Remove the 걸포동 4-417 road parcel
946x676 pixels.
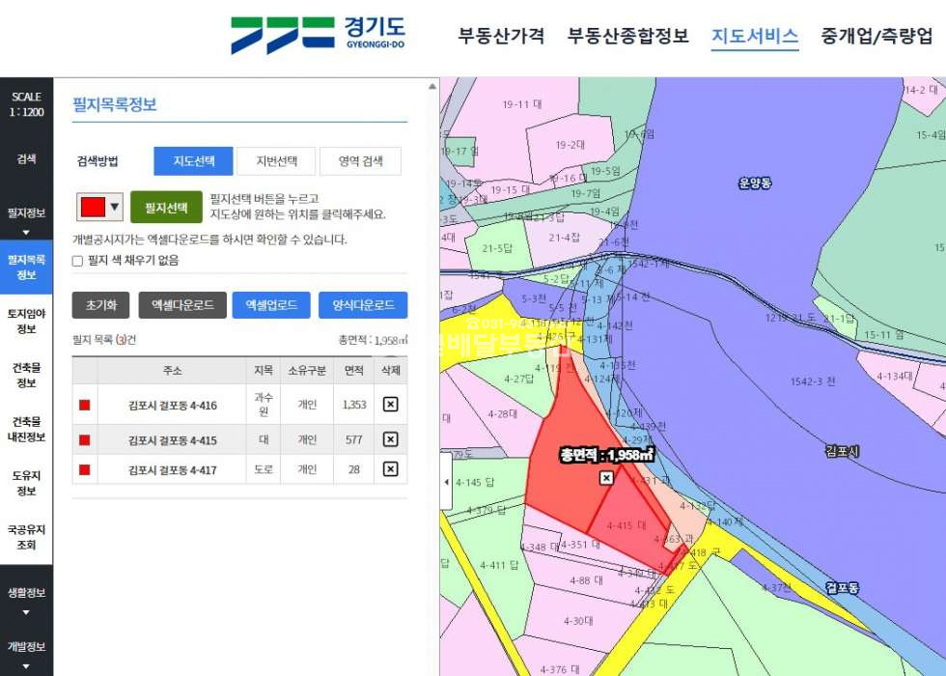pyautogui.click(x=390, y=469)
